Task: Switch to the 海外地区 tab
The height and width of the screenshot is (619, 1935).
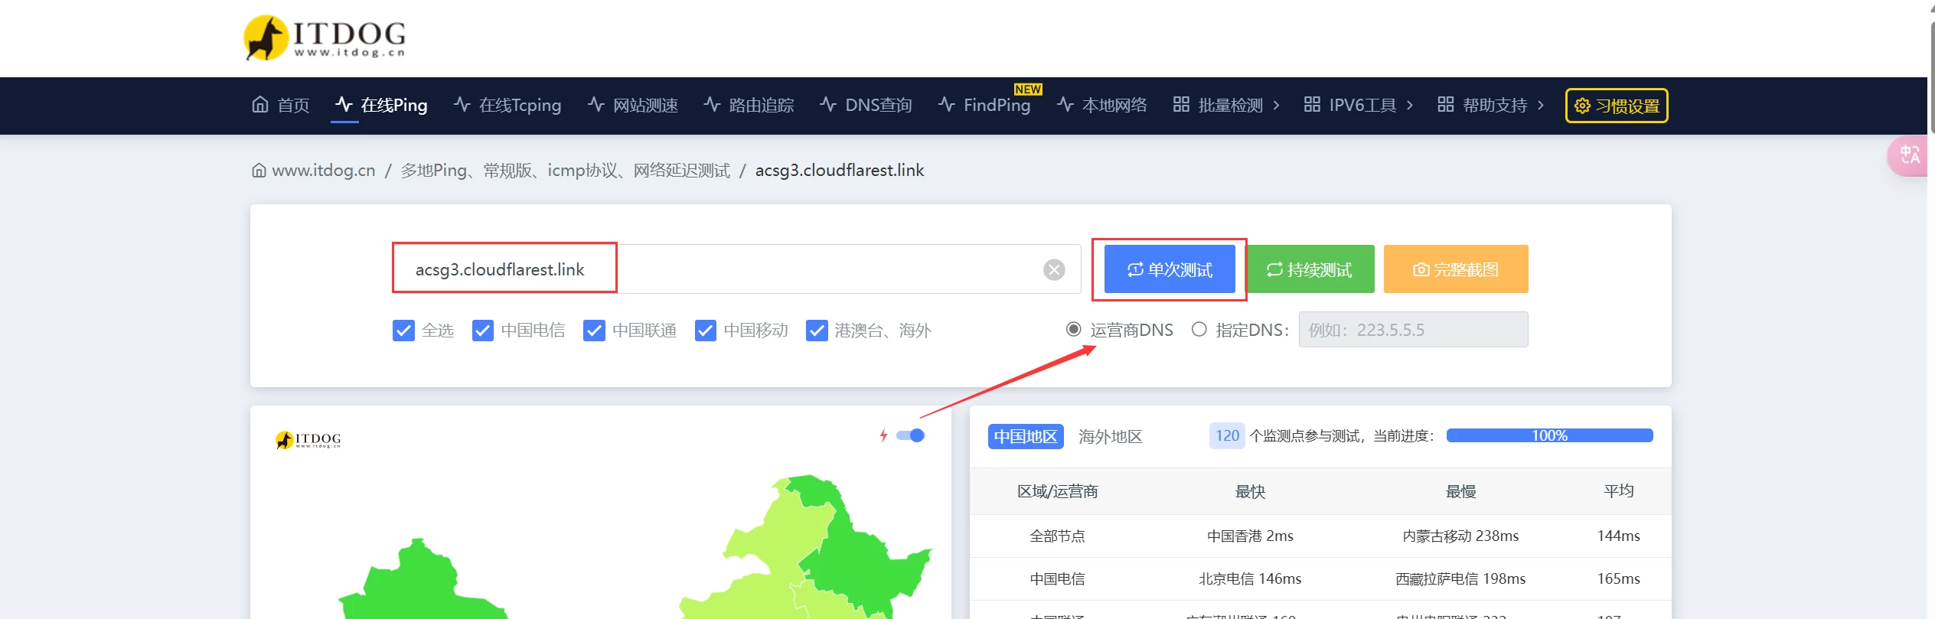Action: pos(1110,436)
